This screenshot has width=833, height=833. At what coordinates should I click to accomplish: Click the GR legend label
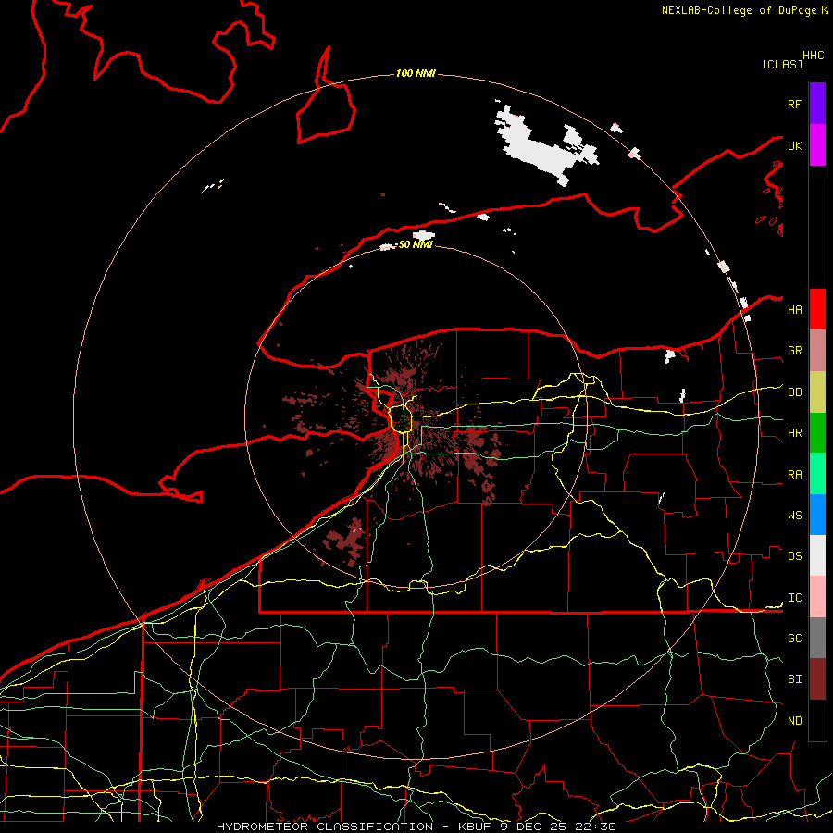(794, 351)
